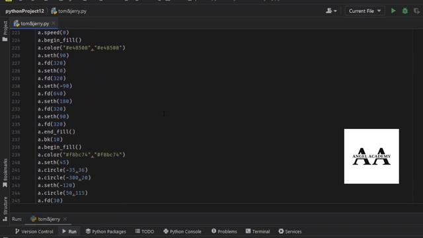Click code line a.seth(180)

pyautogui.click(x=55, y=101)
